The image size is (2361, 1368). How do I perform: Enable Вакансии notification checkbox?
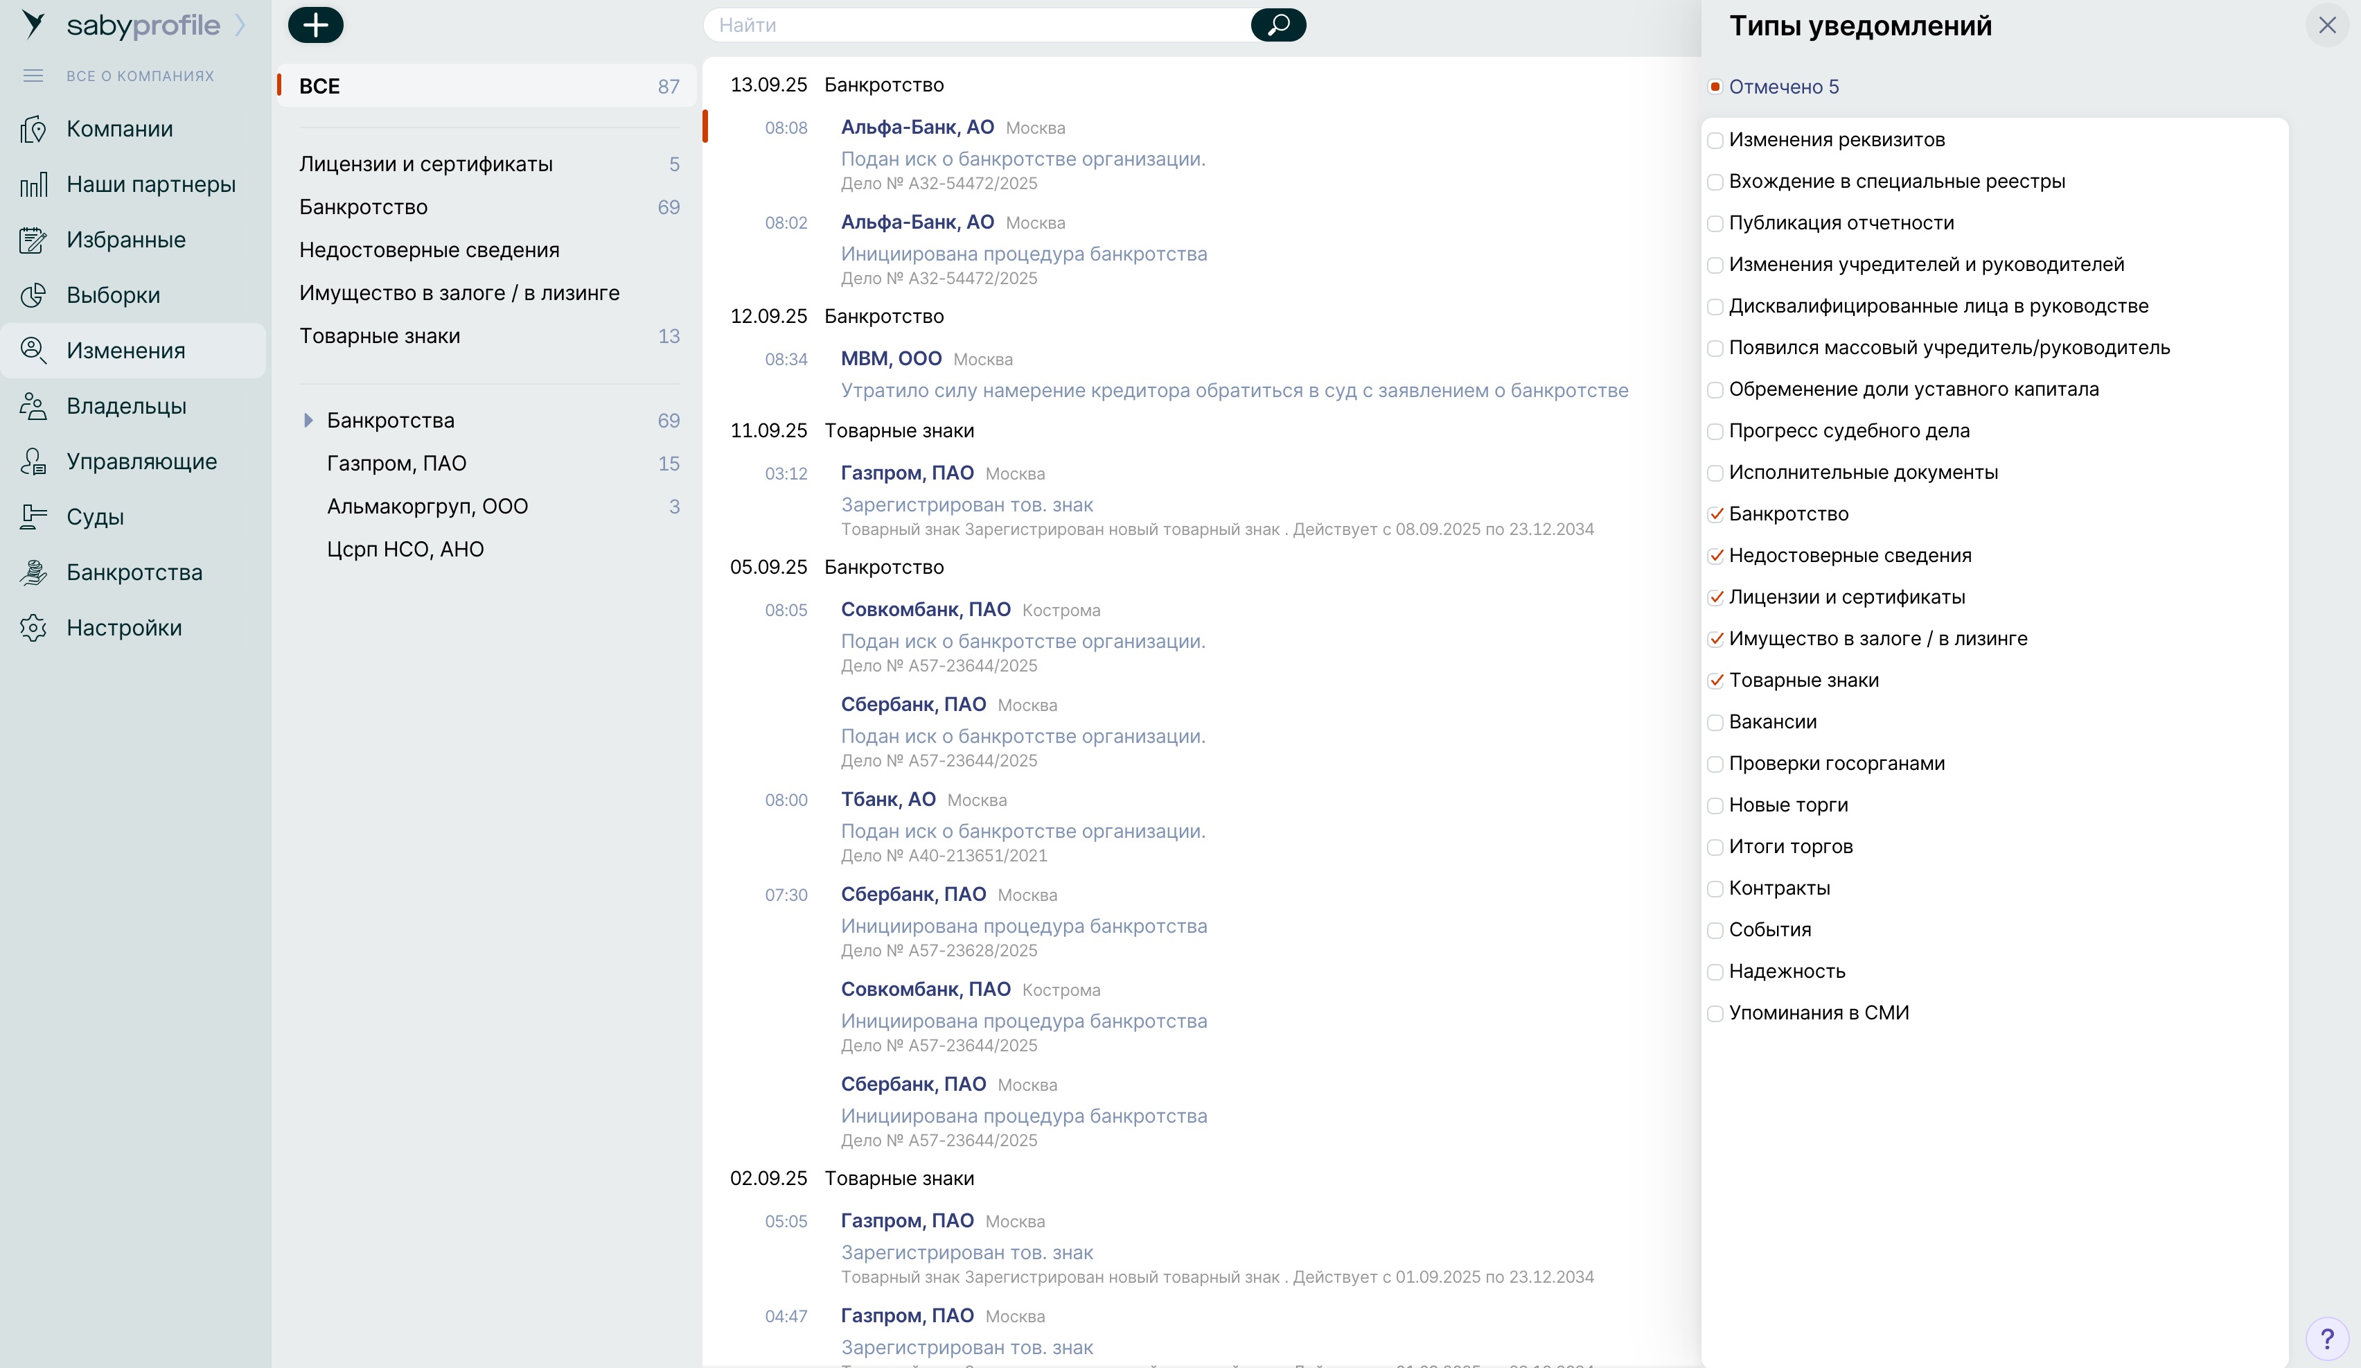(x=1715, y=722)
